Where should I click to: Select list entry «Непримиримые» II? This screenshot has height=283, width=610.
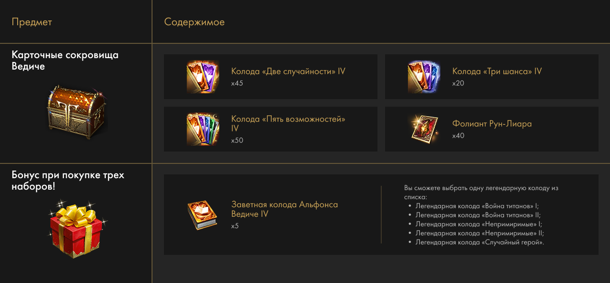[479, 233]
